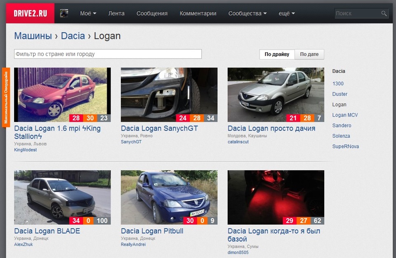Expand the Сообщества dropdown
The image size is (396, 258).
pyautogui.click(x=247, y=13)
